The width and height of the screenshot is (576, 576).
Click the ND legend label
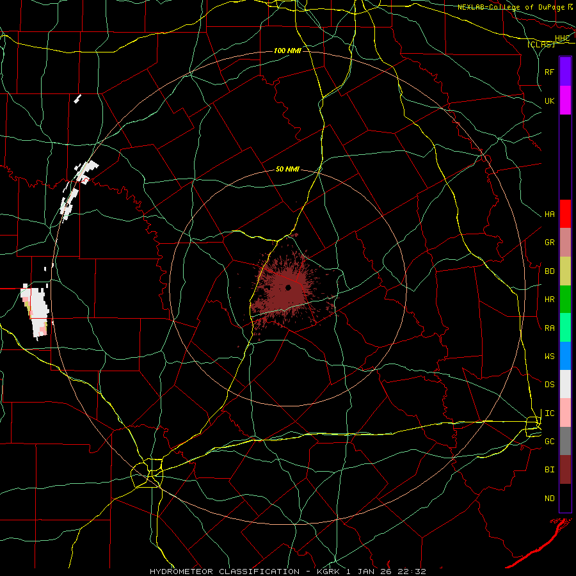(x=550, y=499)
